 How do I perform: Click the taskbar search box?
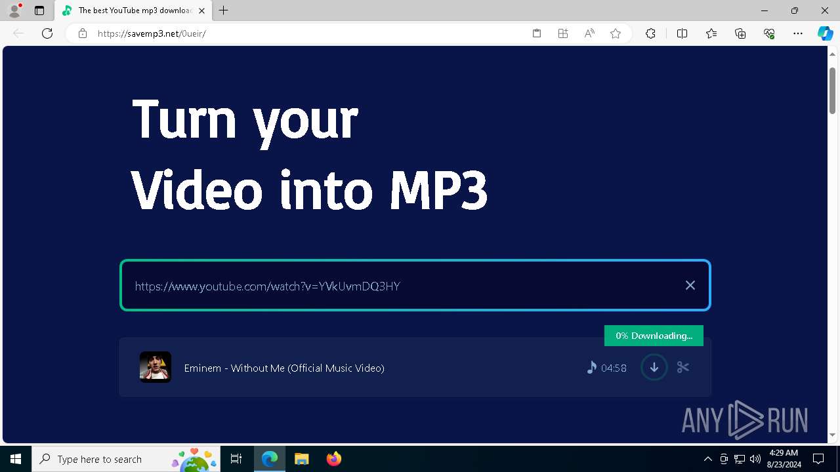(x=126, y=459)
